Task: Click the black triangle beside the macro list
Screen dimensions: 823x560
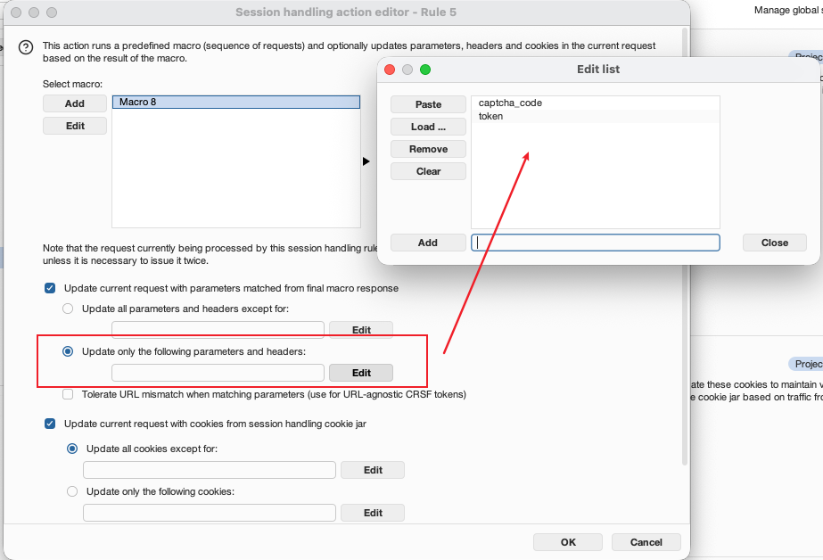Action: 366,161
